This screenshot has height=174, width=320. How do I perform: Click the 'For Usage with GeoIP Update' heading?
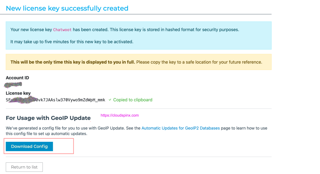coord(48,118)
